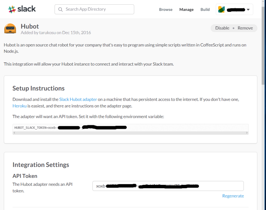Click the left arrow of token scrollbar
This screenshot has width=266, height=210.
tap(15, 133)
